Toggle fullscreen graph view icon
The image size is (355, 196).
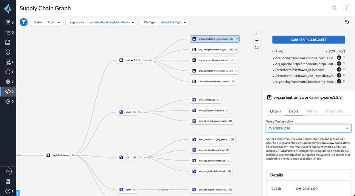tap(257, 47)
